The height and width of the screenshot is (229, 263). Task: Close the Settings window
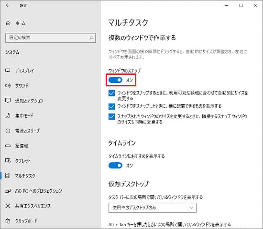coord(255,6)
